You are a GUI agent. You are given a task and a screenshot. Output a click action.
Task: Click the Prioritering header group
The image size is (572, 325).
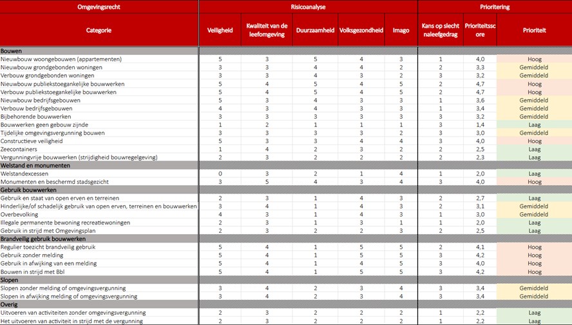494,6
